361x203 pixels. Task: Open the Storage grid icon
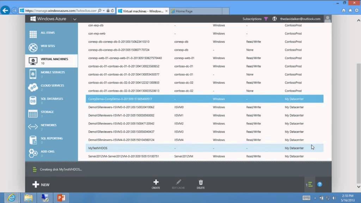[x=33, y=113]
